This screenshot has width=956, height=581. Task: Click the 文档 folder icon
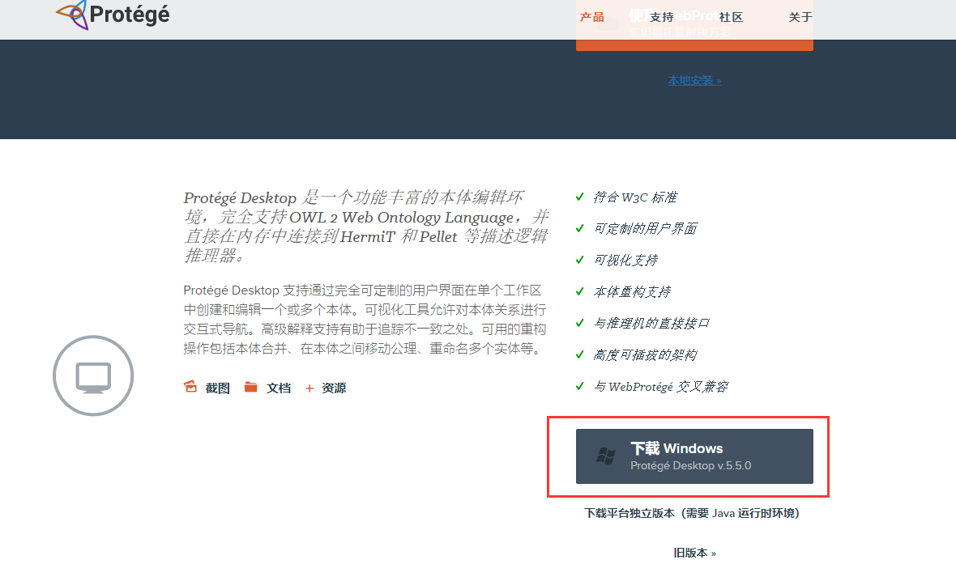point(250,387)
